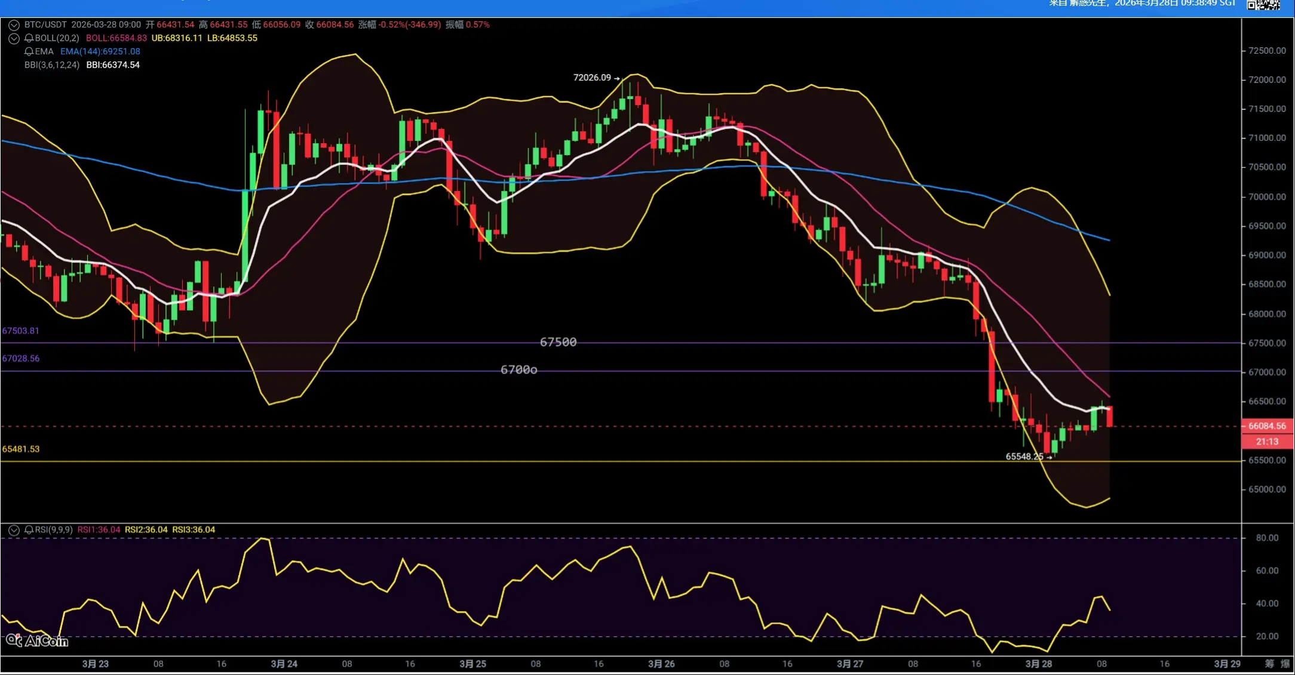Click the BOLL alert bell icon
The image size is (1295, 675).
29,38
